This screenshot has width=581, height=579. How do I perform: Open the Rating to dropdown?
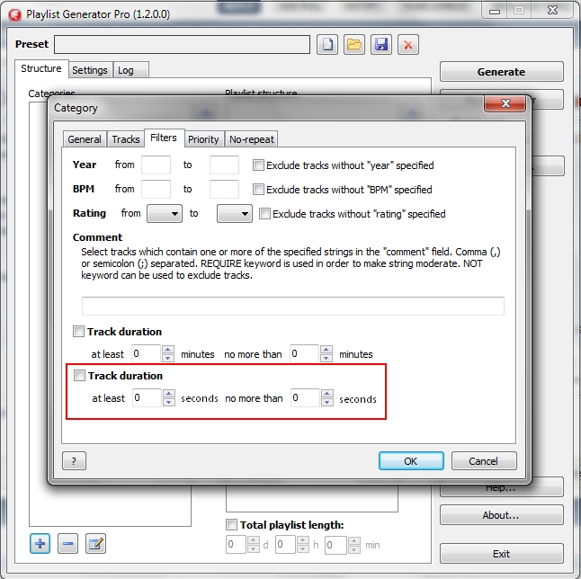tap(235, 213)
